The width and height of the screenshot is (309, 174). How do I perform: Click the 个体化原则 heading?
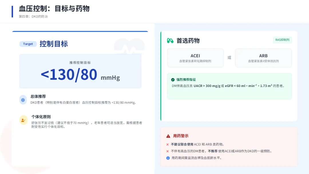point(41,117)
